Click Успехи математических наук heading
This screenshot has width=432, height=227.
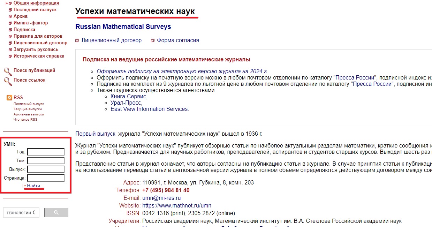(135, 11)
